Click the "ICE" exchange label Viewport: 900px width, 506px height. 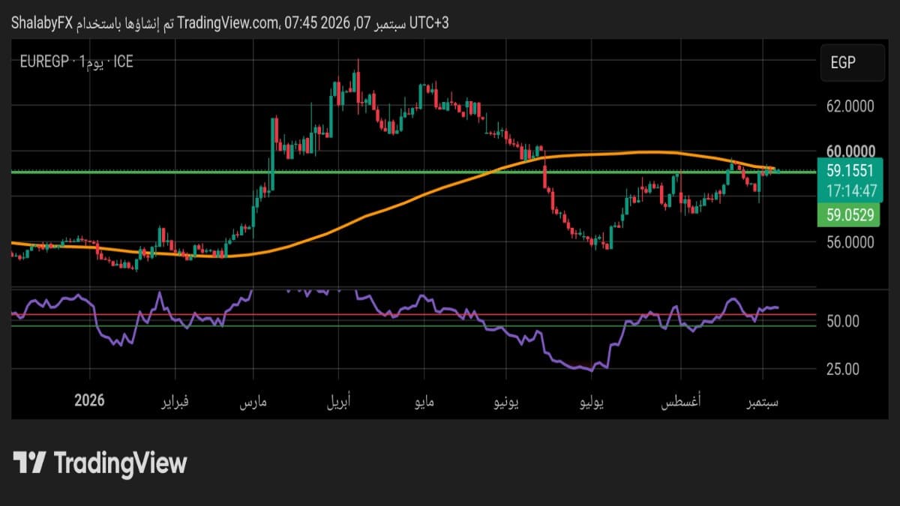122,61
